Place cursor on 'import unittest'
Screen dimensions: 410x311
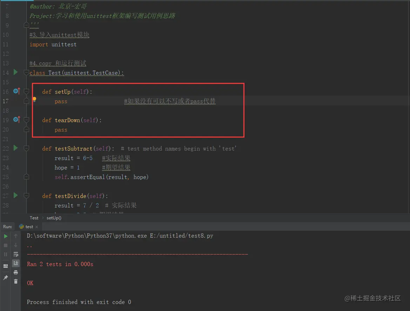point(53,45)
